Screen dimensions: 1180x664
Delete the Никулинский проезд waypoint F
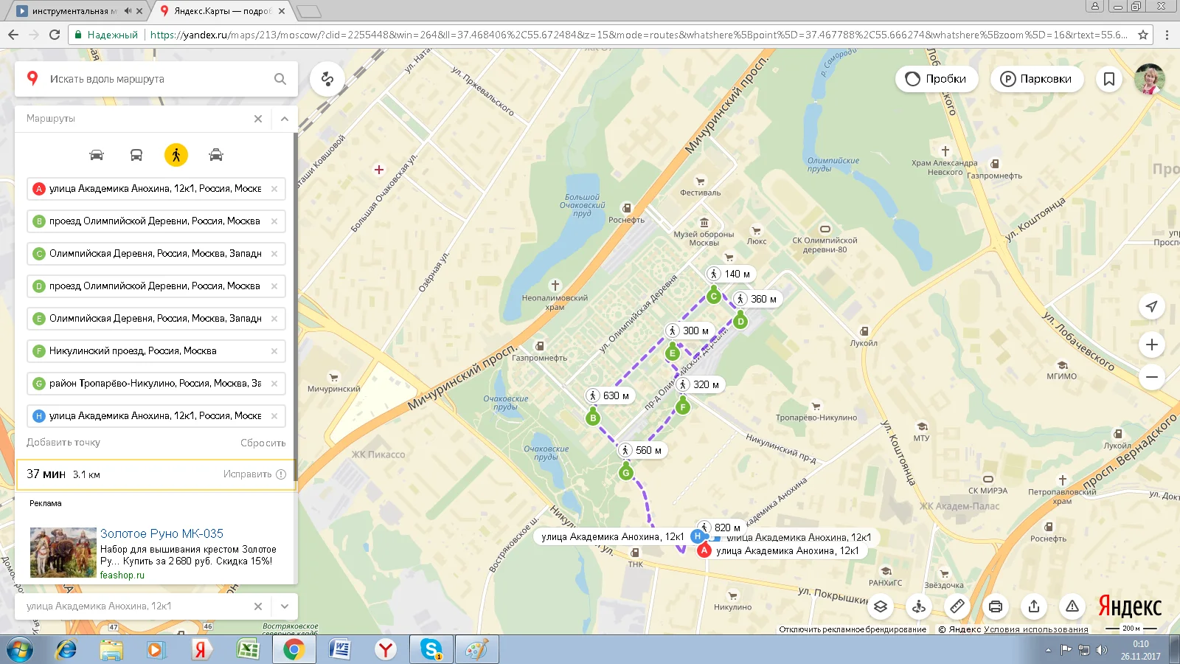pyautogui.click(x=274, y=351)
